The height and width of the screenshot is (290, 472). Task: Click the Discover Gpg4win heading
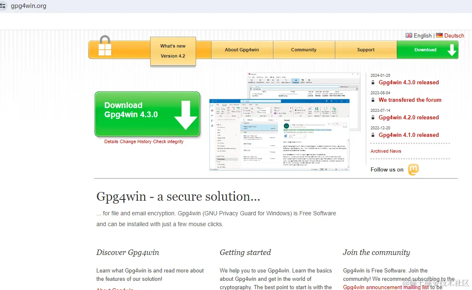click(128, 252)
